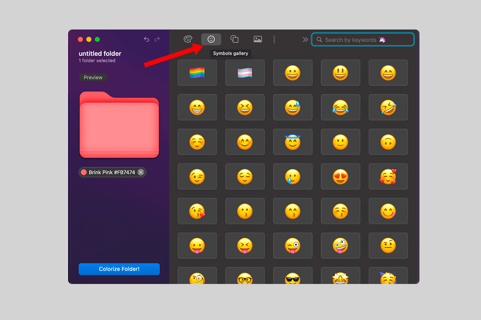Open the image picture tab

(x=258, y=39)
